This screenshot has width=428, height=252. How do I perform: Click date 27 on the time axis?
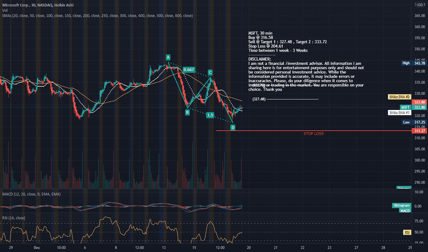click(356, 247)
